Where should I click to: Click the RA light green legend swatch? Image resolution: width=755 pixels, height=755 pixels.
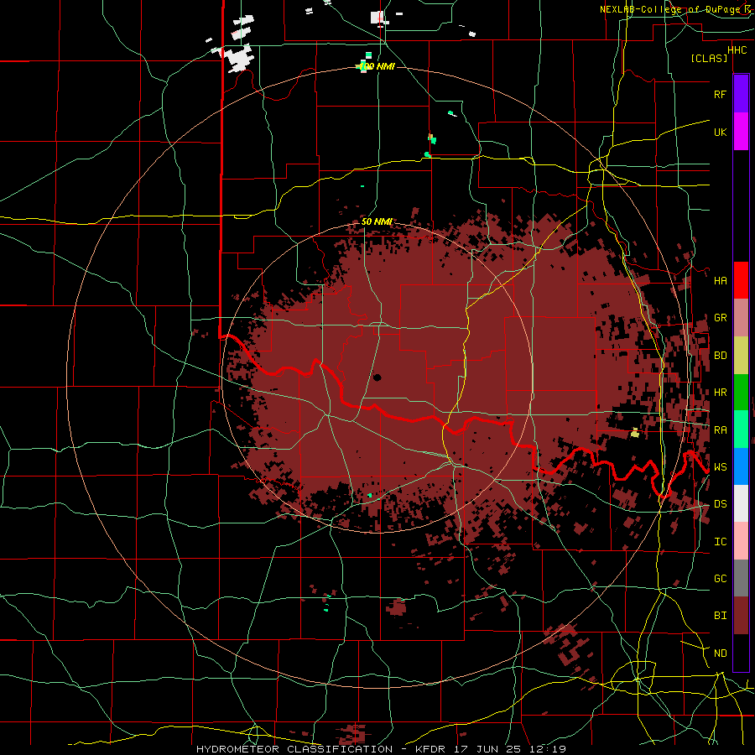pyautogui.click(x=741, y=430)
